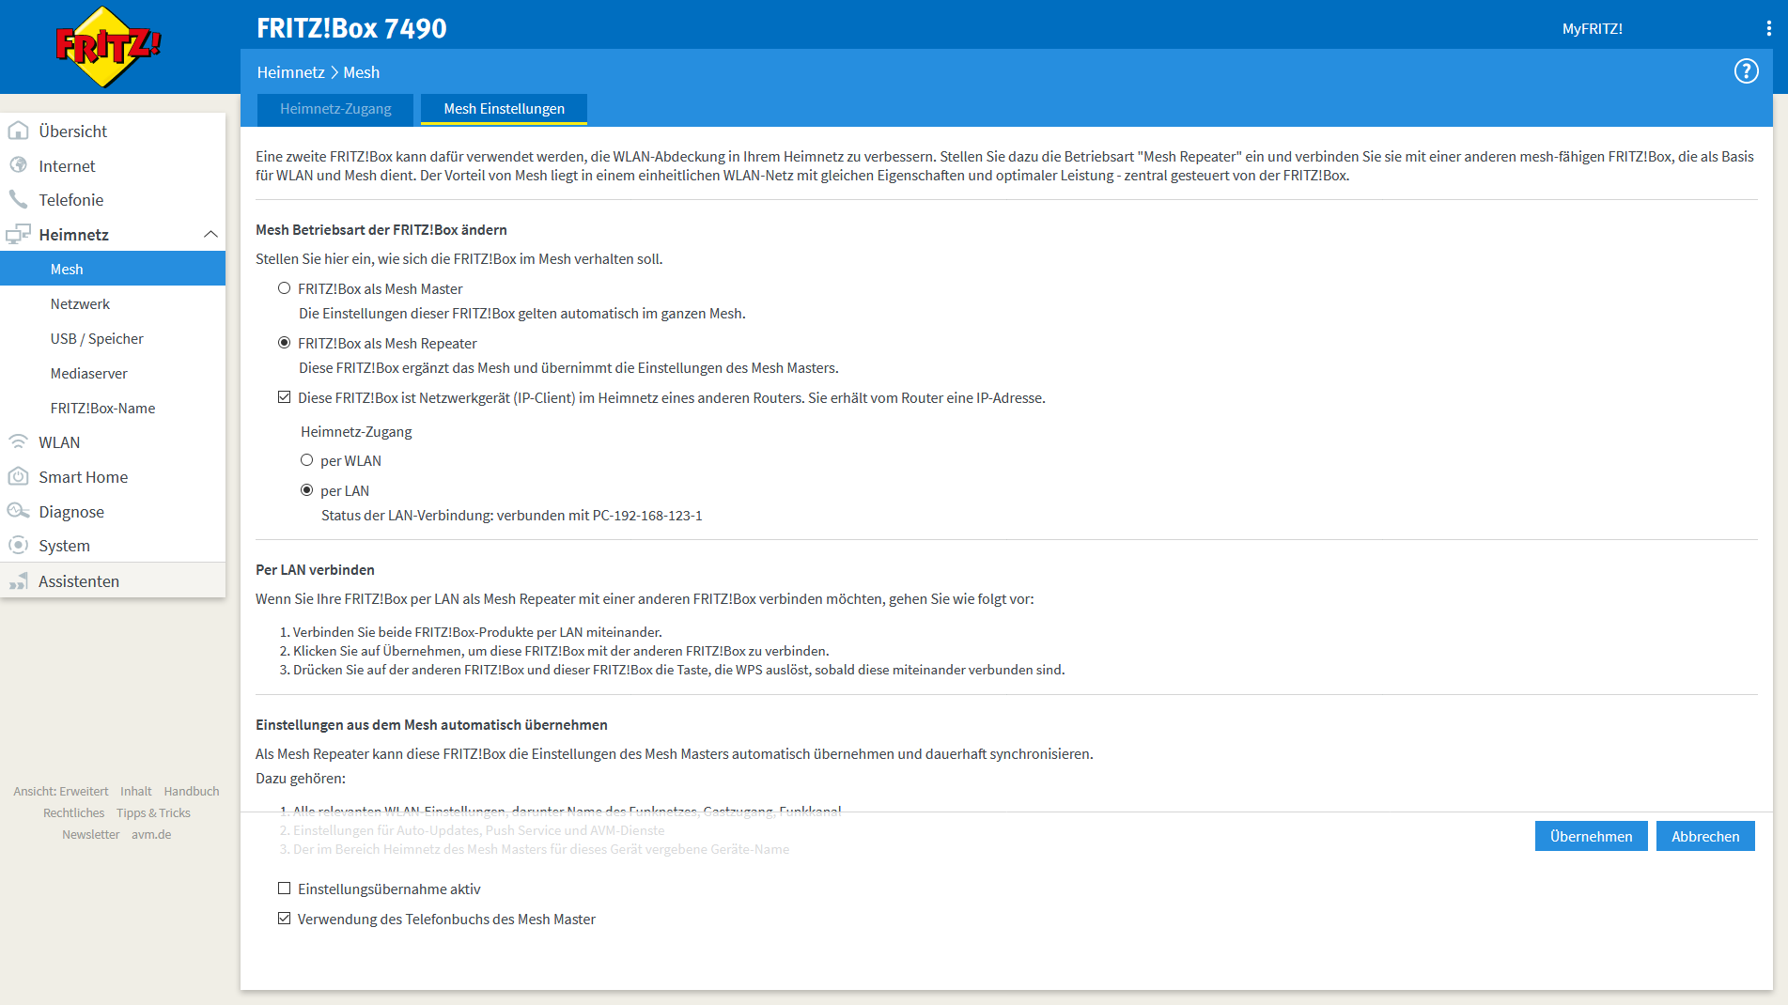This screenshot has width=1788, height=1005.
Task: Open MyFRITZ! link in header
Action: click(1592, 28)
